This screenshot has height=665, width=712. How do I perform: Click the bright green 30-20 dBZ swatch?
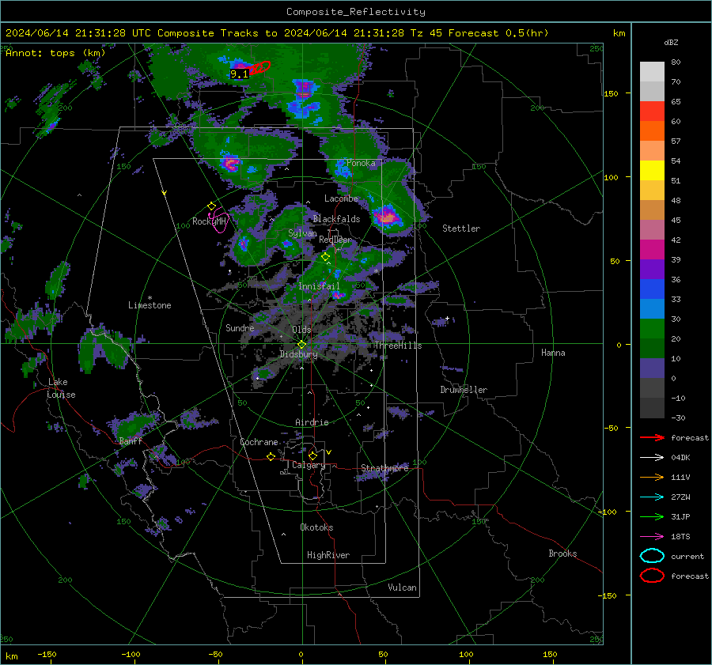point(652,329)
